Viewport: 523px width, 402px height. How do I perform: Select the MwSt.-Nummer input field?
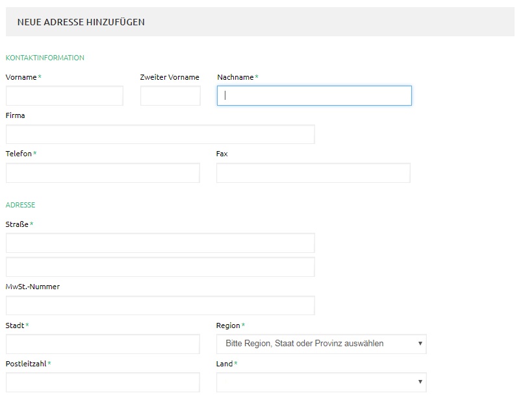160,305
